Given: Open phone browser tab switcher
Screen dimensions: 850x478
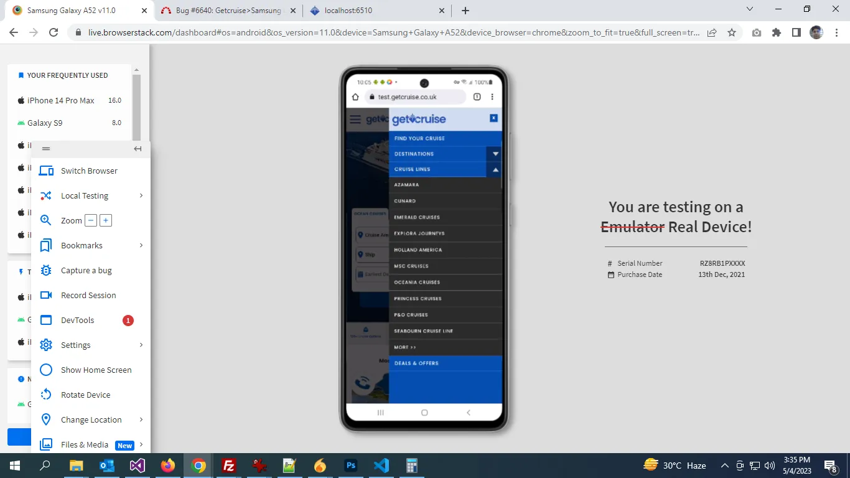Looking at the screenshot, I should [477, 97].
